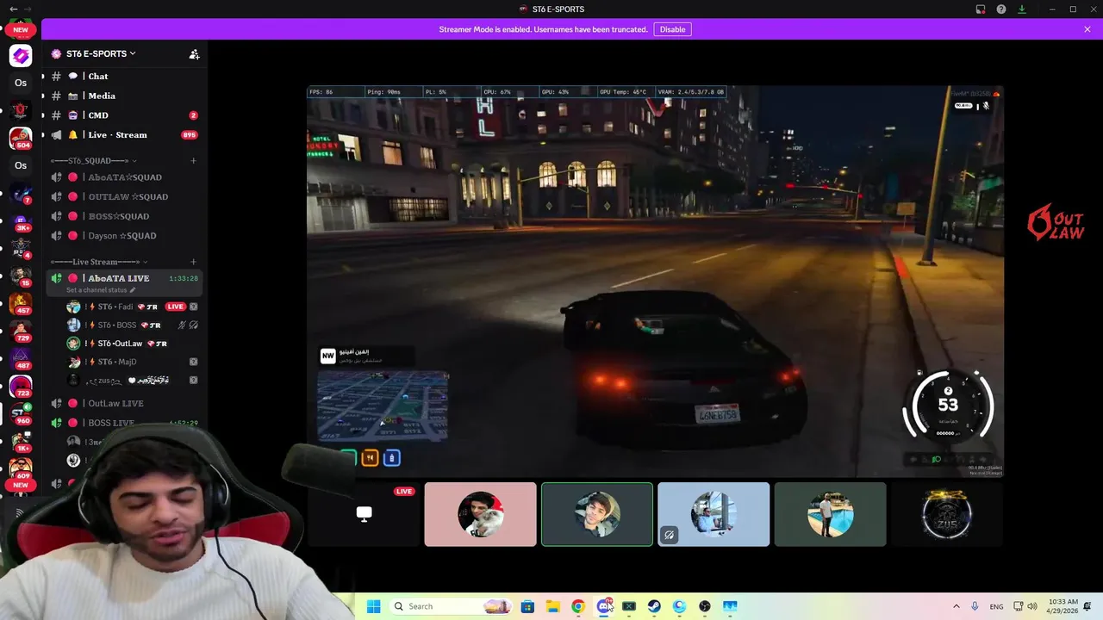1103x620 pixels.
Task: Open Discord inbox icon in the title bar
Action: point(981,9)
